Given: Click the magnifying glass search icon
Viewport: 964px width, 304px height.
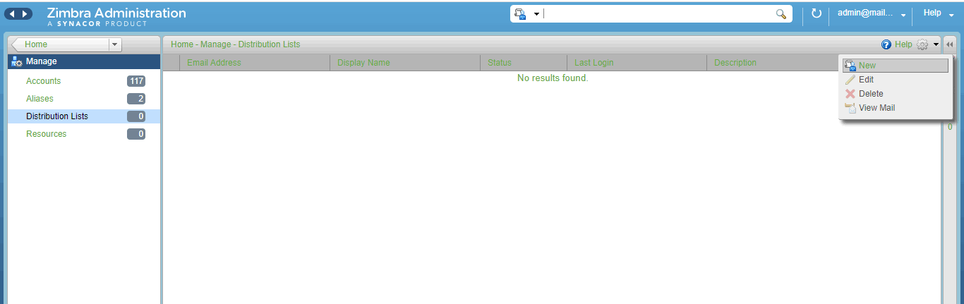Looking at the screenshot, I should pyautogui.click(x=781, y=14).
